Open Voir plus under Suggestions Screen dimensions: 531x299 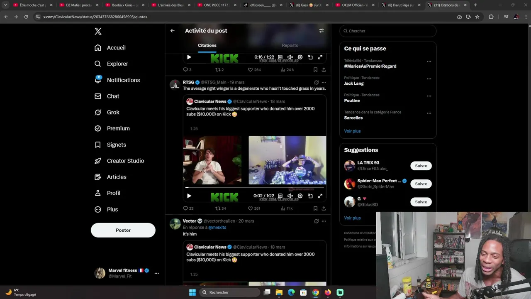tap(352, 218)
